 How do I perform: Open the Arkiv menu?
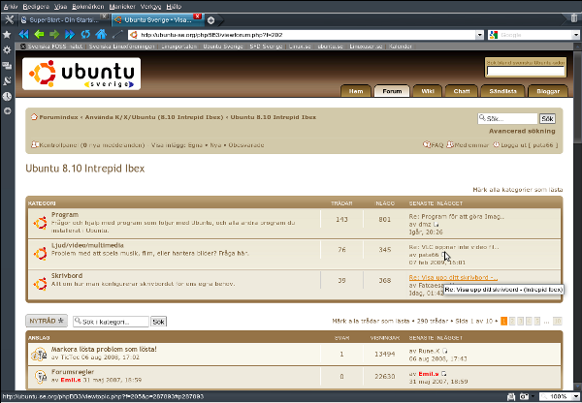(x=11, y=7)
